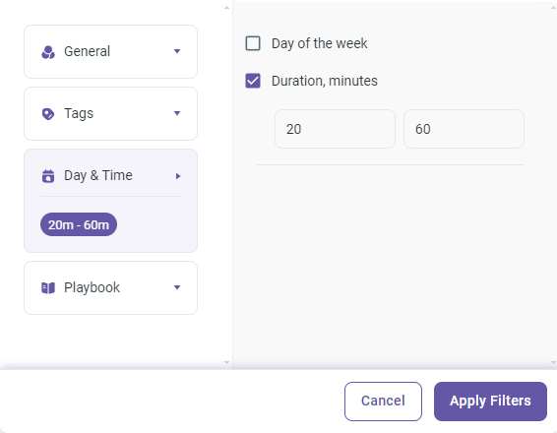Click the minimum duration field showing 20
This screenshot has height=433, width=557.
tap(335, 129)
